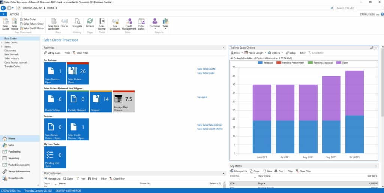This screenshot has height=193, width=384.
Task: Create a new Sales Quote from ribbon
Action: click(x=5, y=24)
